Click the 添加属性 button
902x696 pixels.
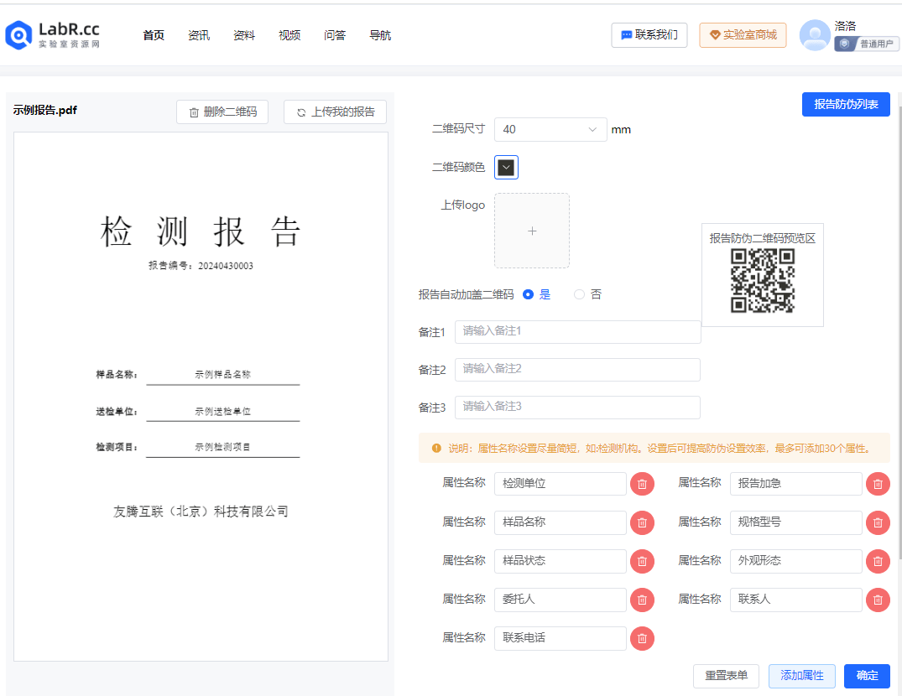click(802, 676)
